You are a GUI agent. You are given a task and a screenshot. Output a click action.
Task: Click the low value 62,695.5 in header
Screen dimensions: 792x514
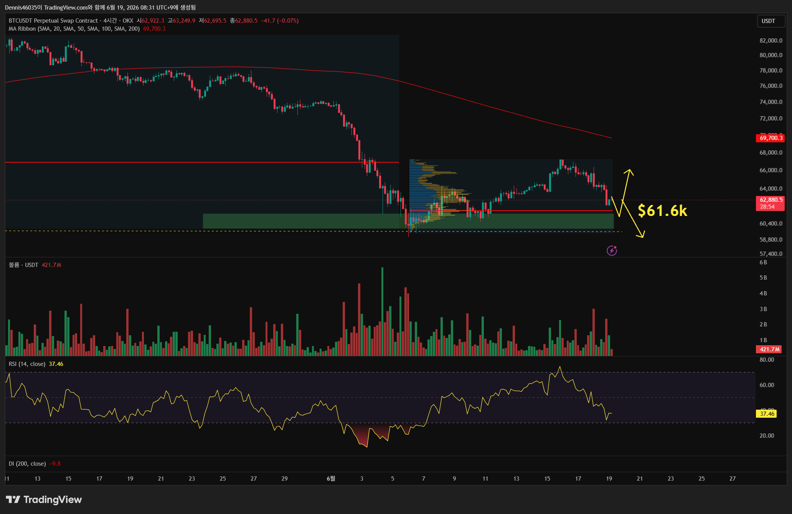pyautogui.click(x=215, y=21)
